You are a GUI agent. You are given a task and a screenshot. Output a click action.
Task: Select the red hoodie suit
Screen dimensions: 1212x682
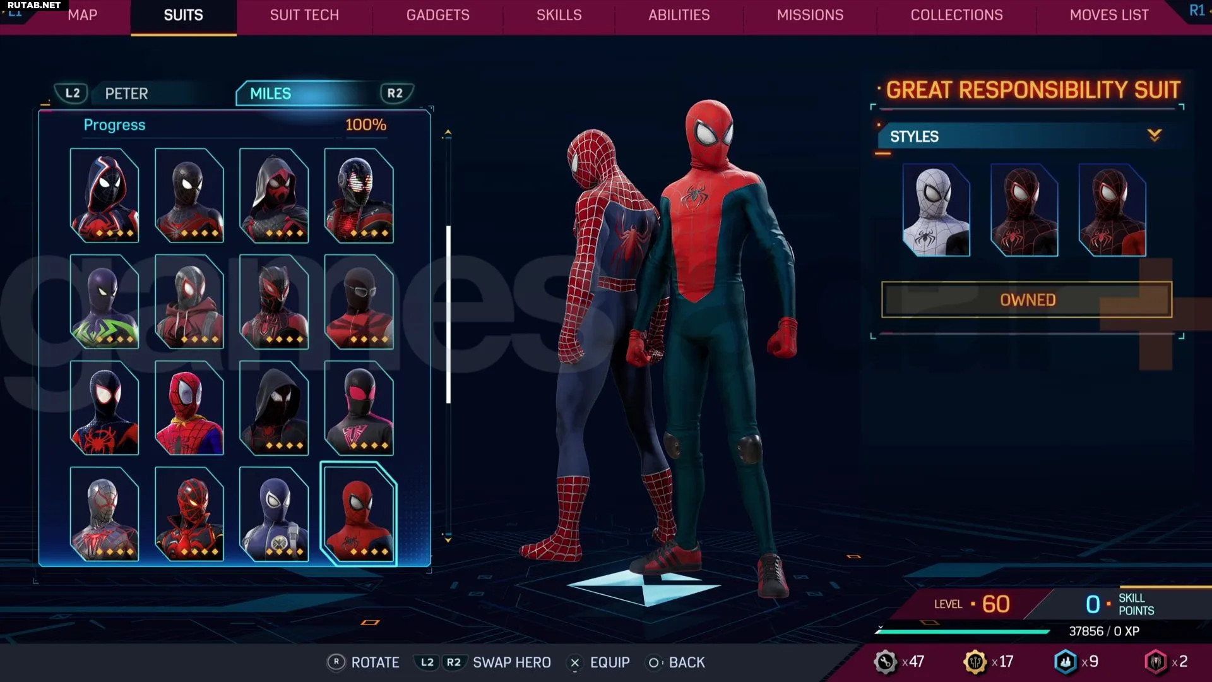189,301
